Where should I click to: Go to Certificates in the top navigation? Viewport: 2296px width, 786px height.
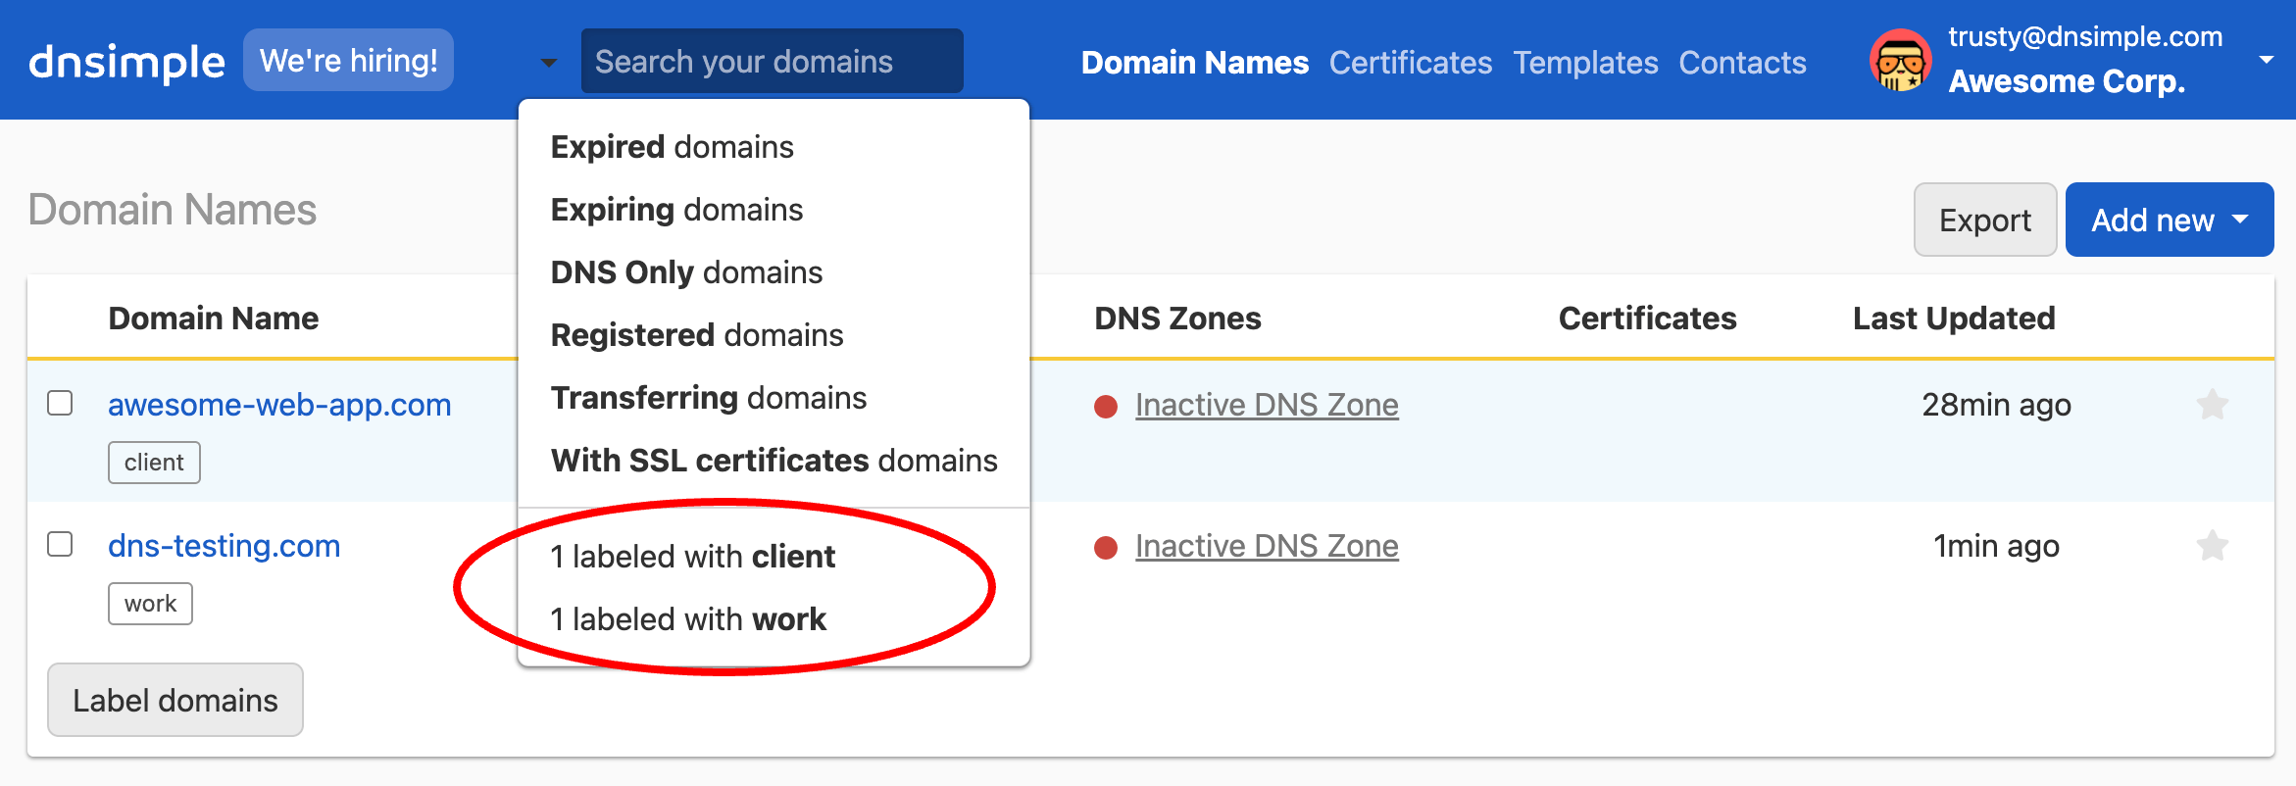point(1410,63)
